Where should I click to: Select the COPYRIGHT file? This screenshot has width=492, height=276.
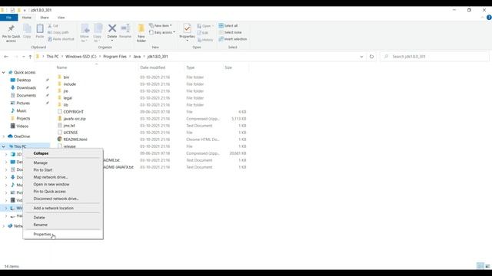(x=74, y=112)
